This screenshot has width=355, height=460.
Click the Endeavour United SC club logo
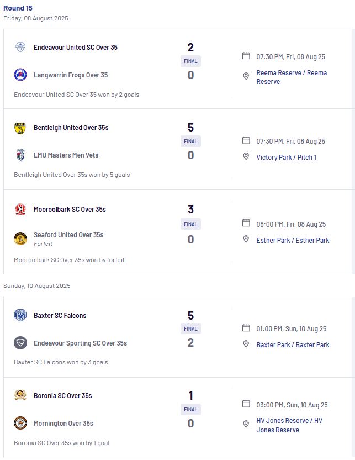pos(20,47)
